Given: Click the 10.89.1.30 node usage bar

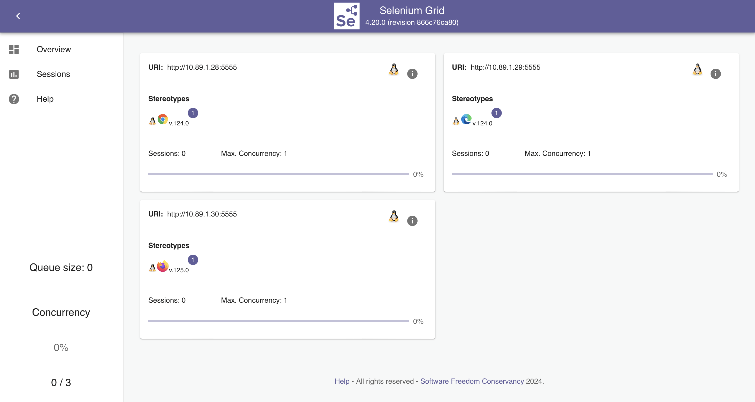Looking at the screenshot, I should pyautogui.click(x=279, y=321).
